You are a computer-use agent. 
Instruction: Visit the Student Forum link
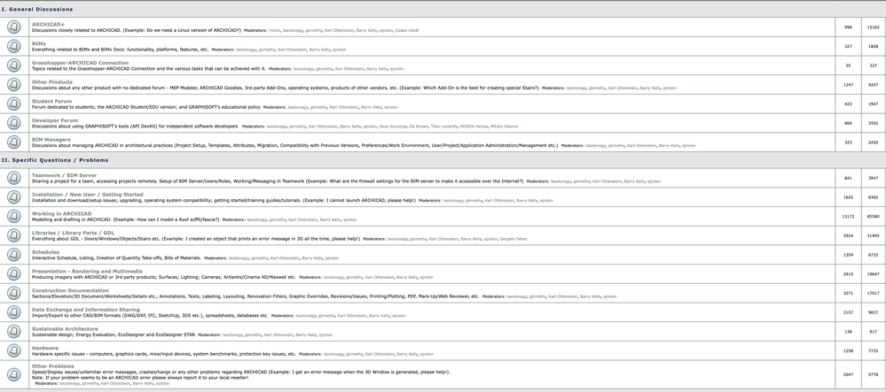click(52, 101)
